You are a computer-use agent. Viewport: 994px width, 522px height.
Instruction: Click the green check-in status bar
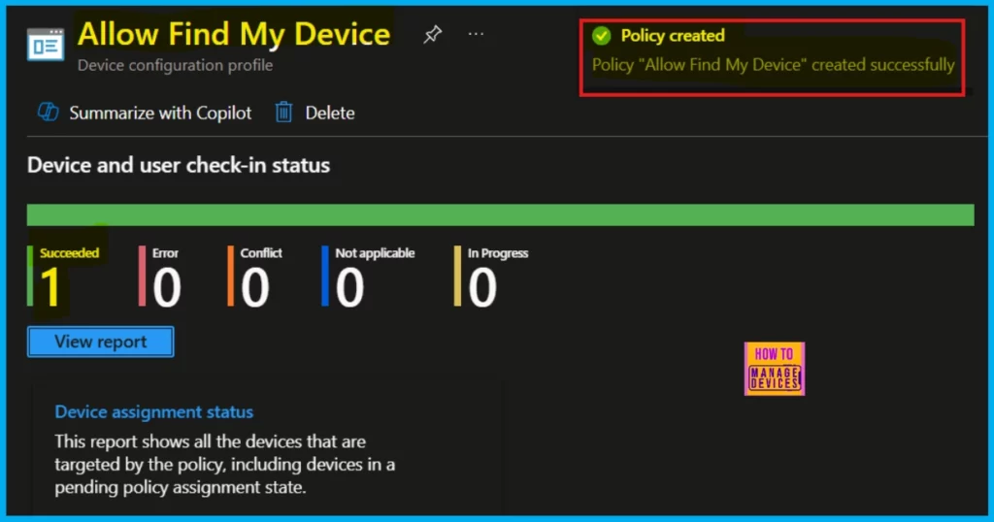click(x=500, y=214)
